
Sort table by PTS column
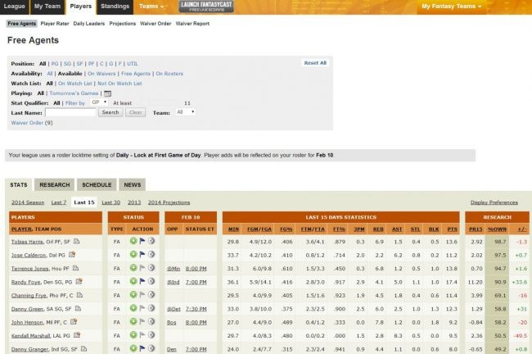pyautogui.click(x=452, y=229)
